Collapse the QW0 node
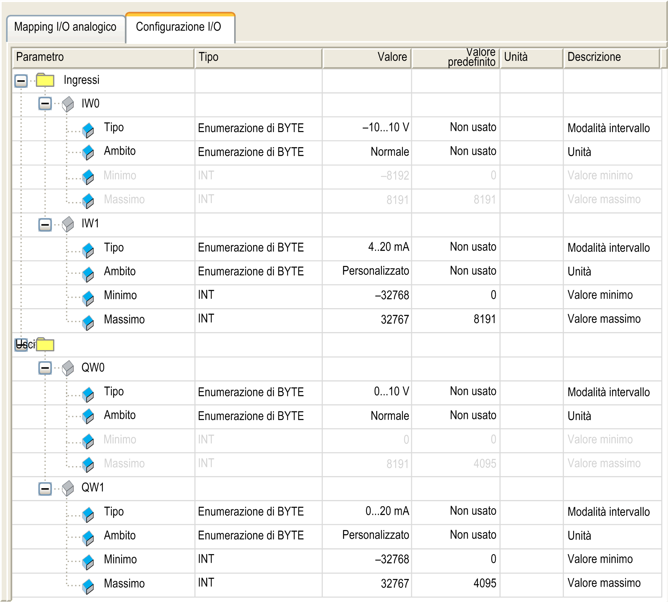Viewport: 668px width, 602px height. [45, 368]
